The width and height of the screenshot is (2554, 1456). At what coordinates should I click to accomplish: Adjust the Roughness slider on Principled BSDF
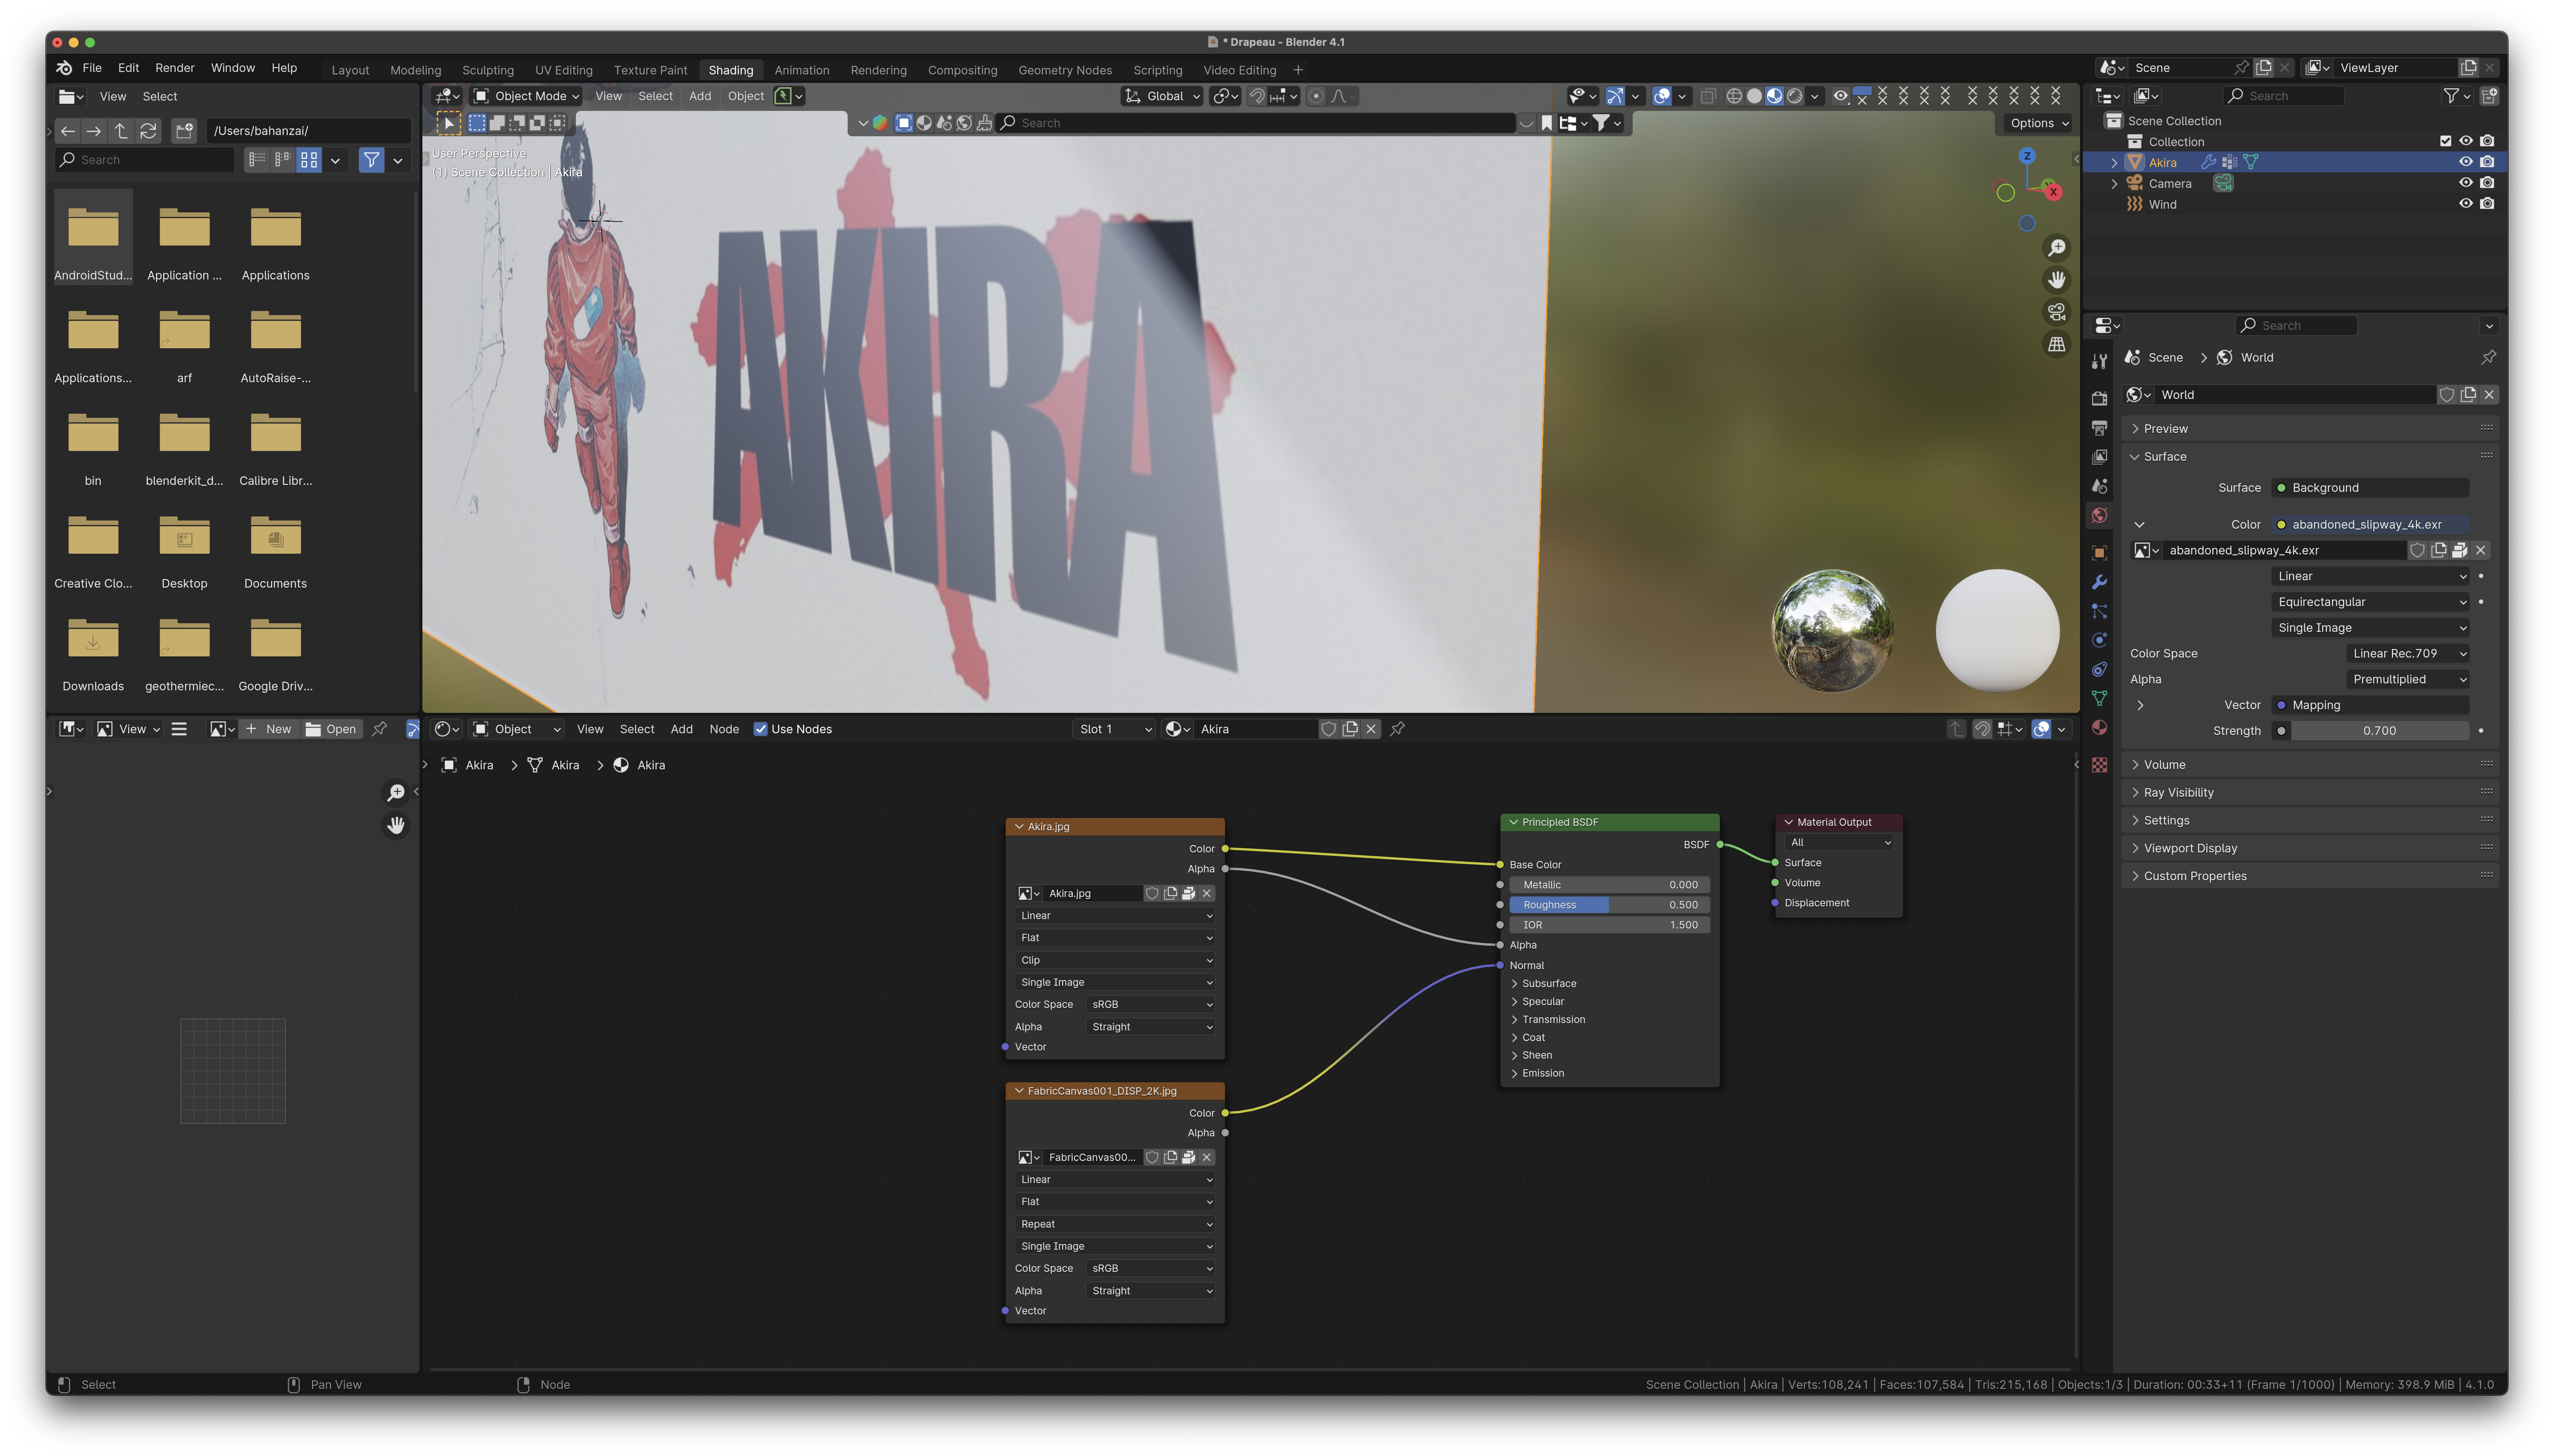point(1609,905)
